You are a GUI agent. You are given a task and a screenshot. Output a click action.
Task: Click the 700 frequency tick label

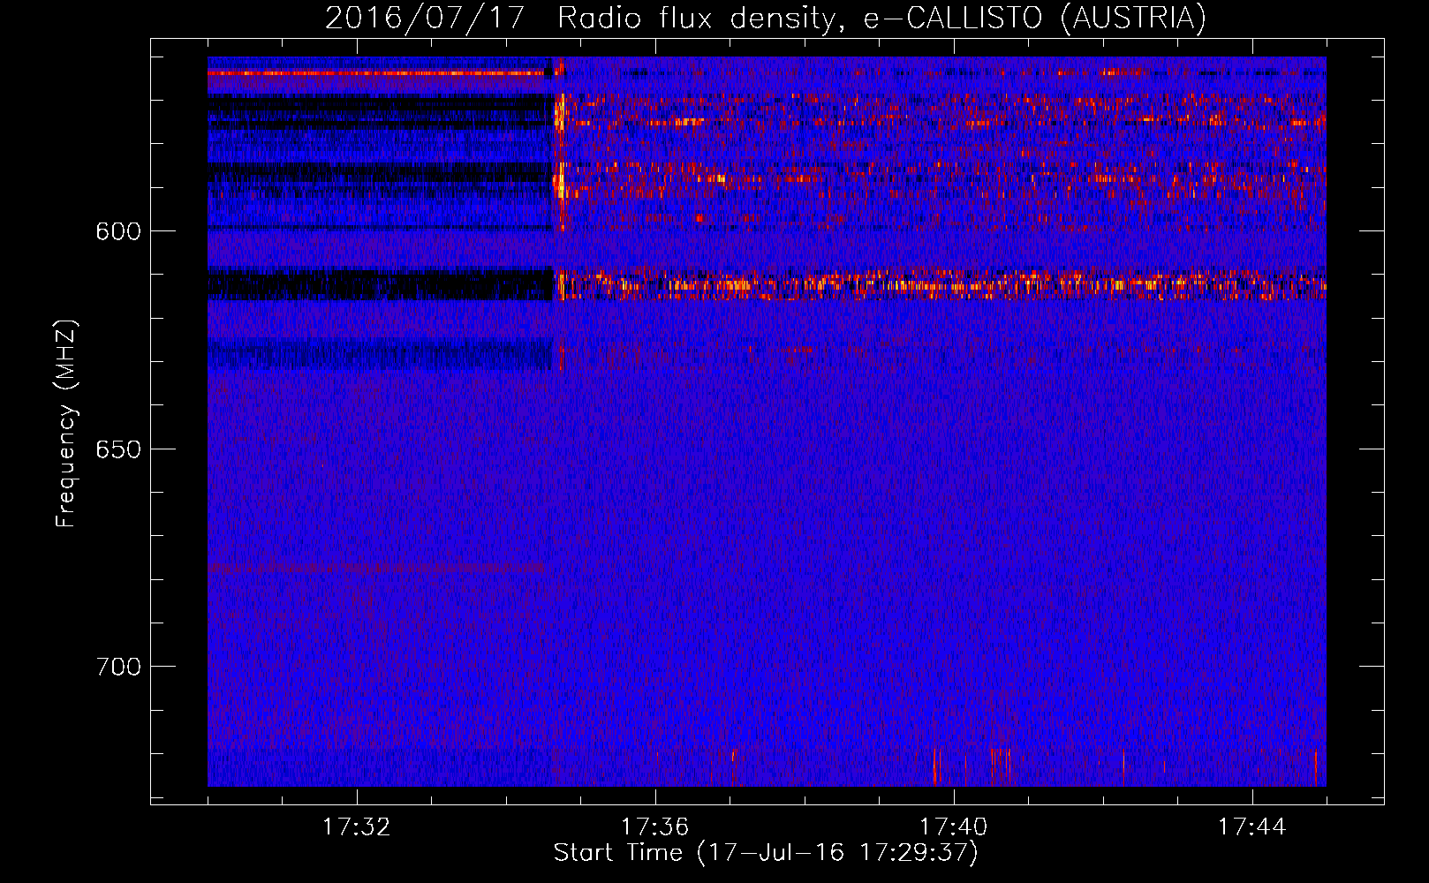[118, 667]
